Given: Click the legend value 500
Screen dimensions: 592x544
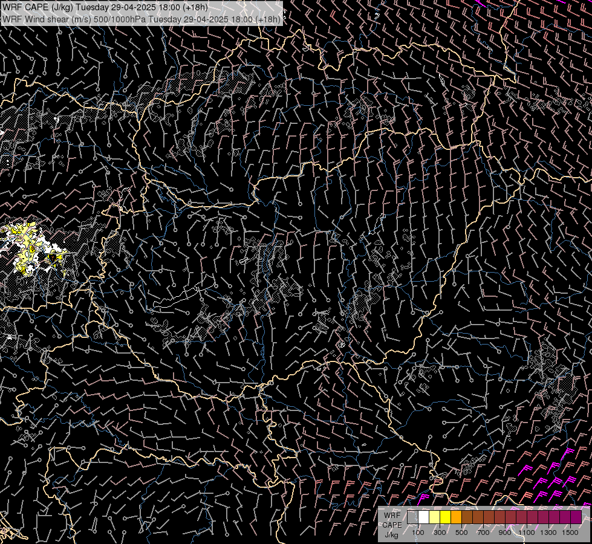Looking at the screenshot, I should [461, 533].
